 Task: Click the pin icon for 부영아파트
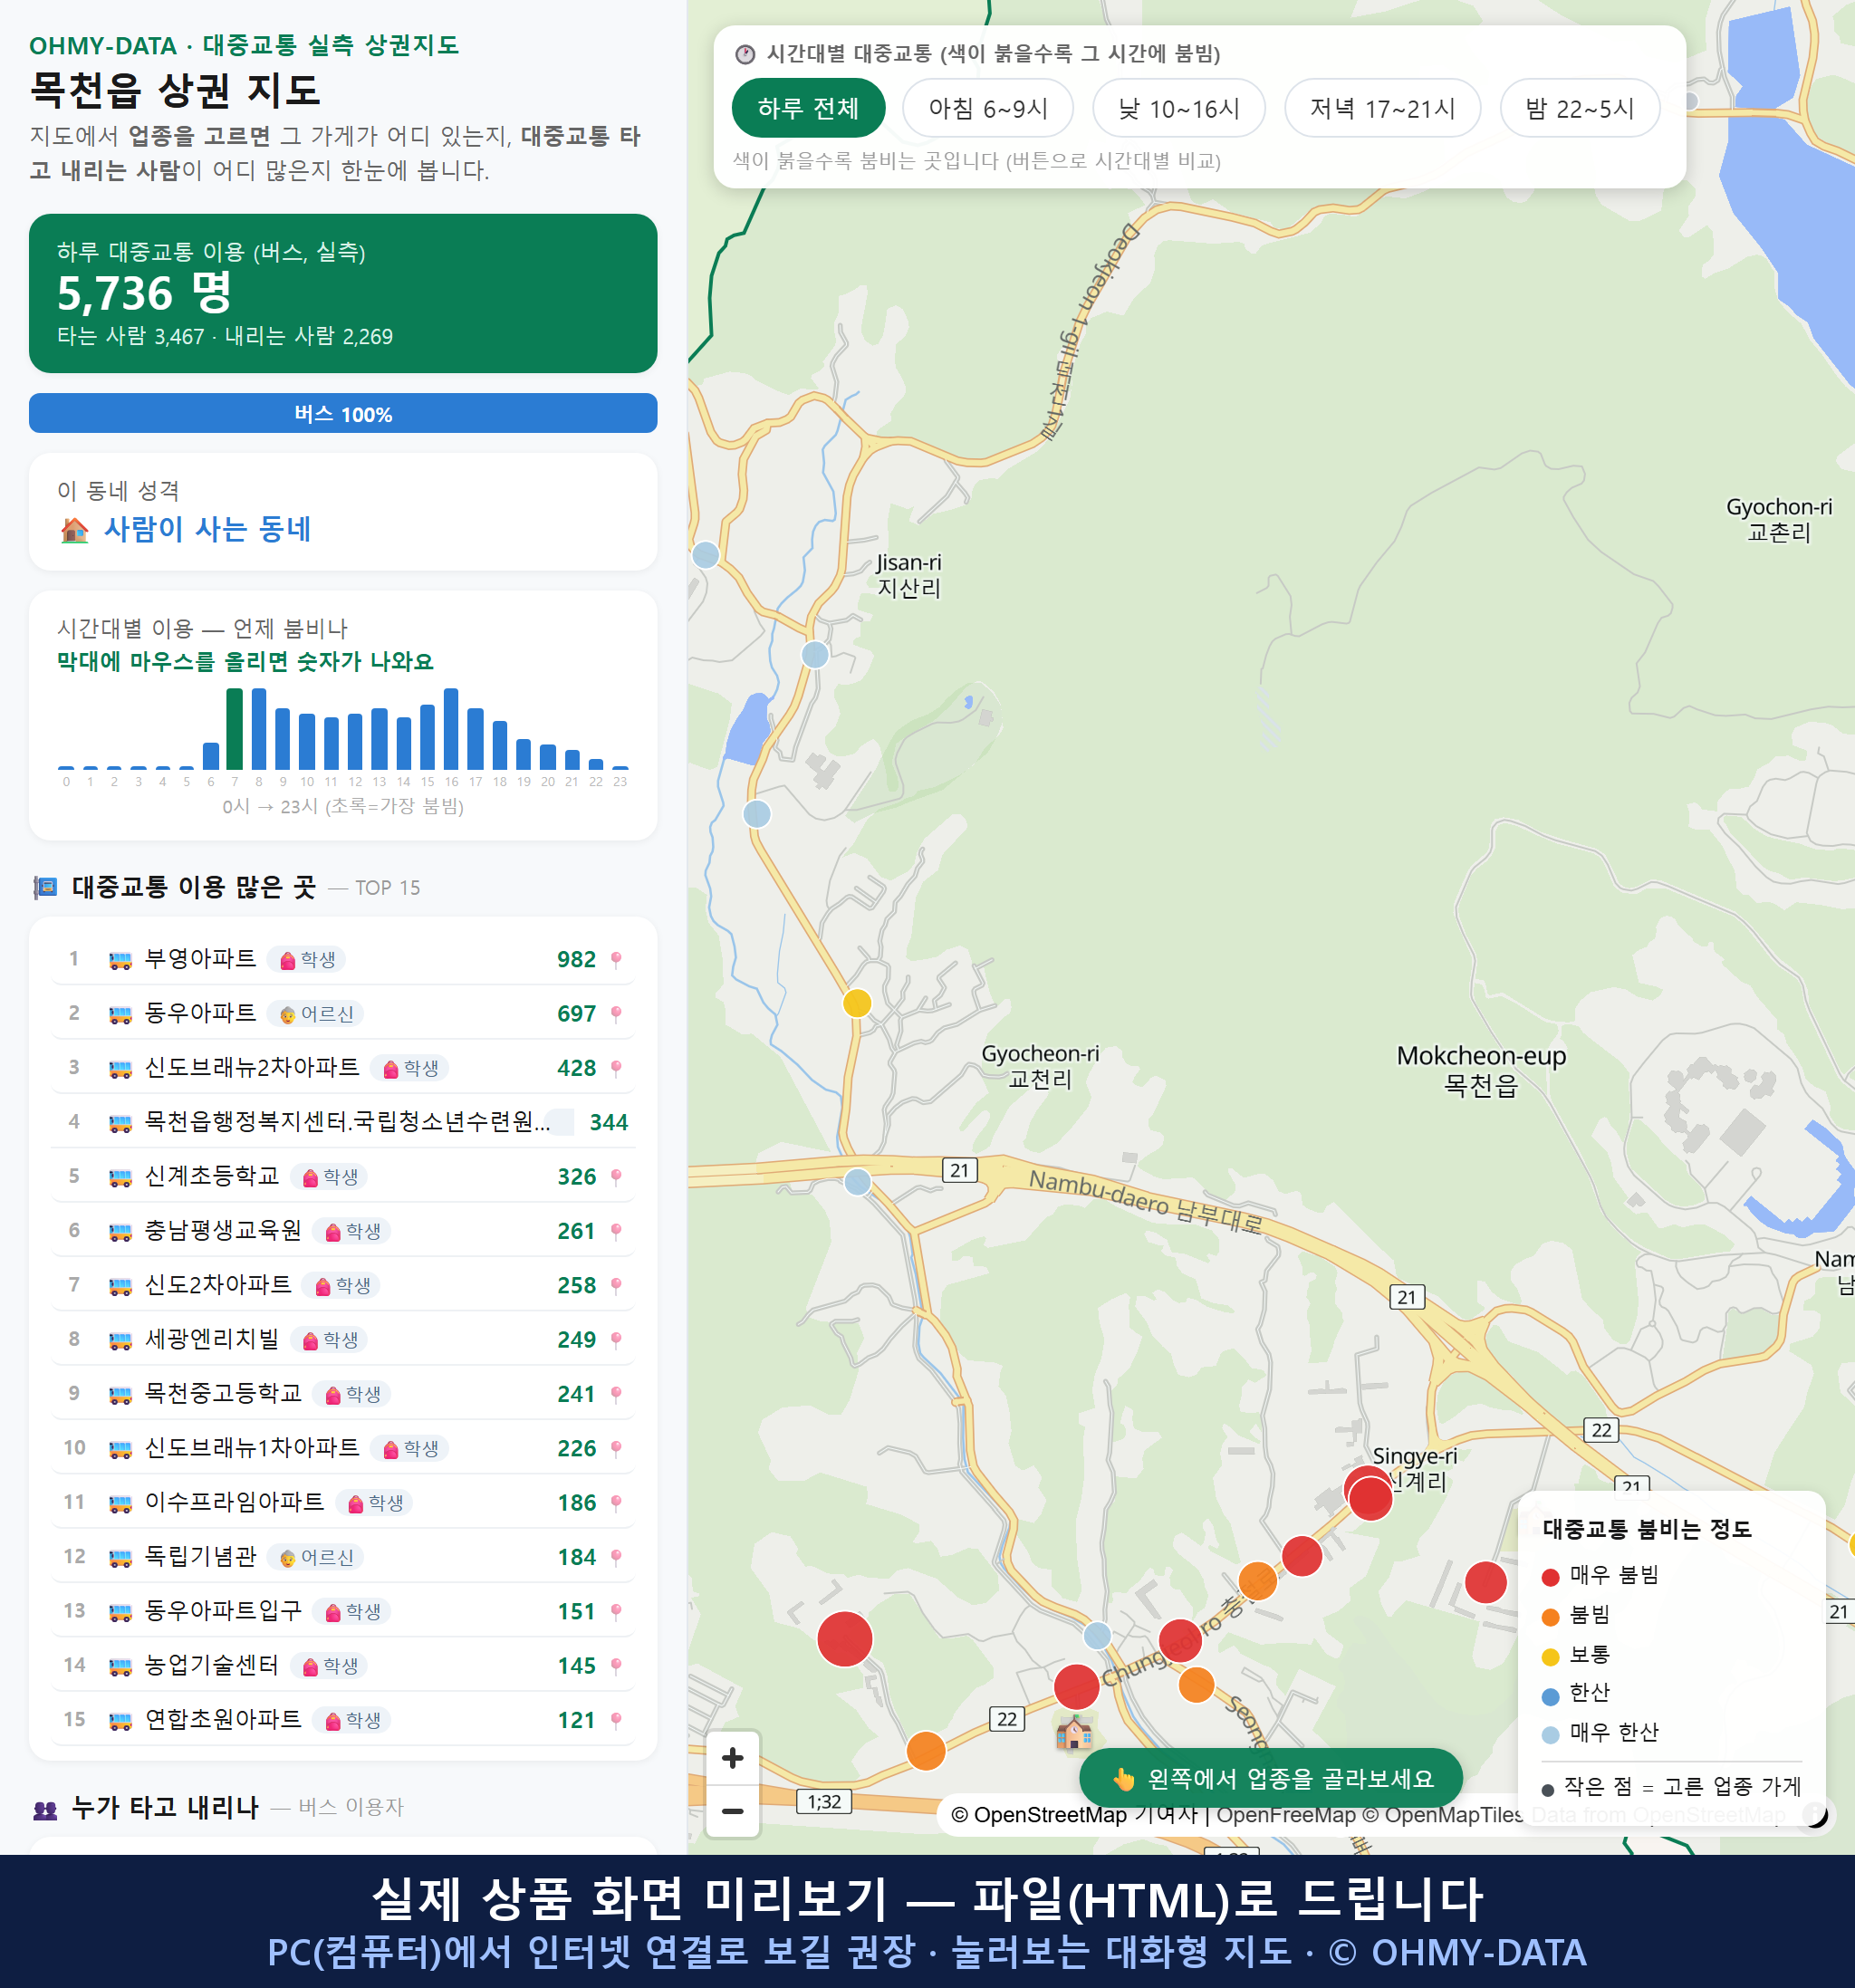616,959
